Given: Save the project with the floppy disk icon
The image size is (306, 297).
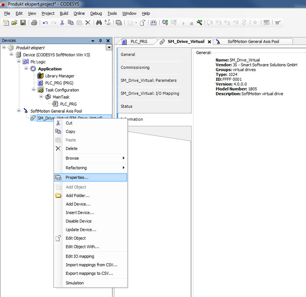Looking at the screenshot, I should point(23,22).
